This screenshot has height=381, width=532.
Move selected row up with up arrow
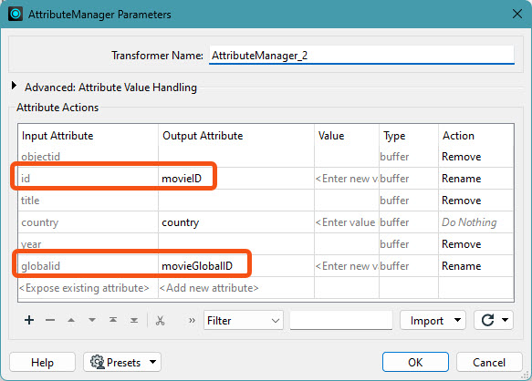click(71, 320)
